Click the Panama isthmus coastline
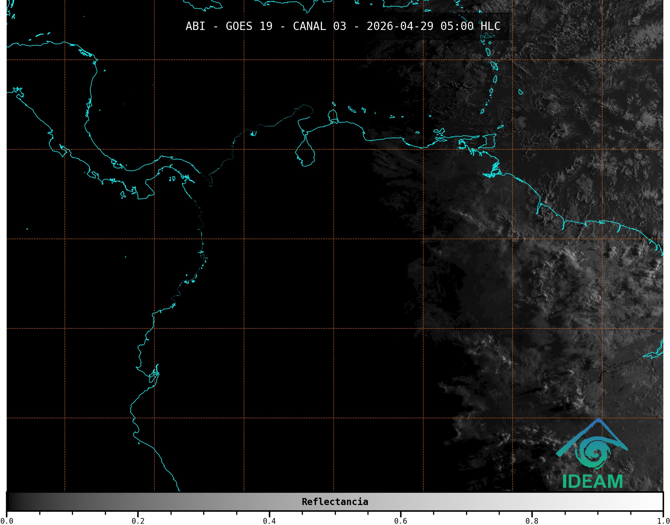The width and height of the screenshot is (670, 525). 157,161
